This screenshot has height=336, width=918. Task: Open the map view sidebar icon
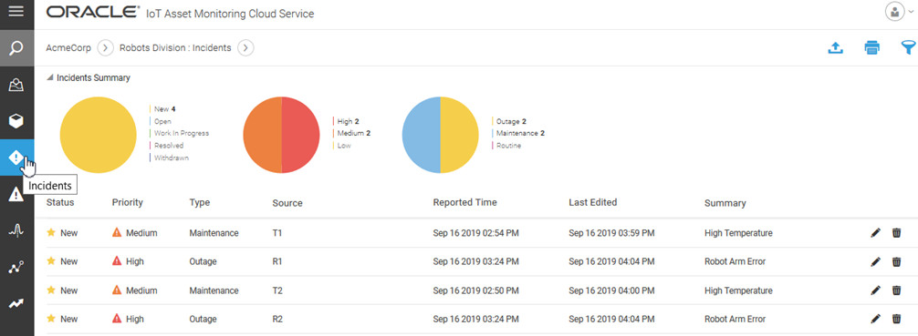(x=17, y=85)
